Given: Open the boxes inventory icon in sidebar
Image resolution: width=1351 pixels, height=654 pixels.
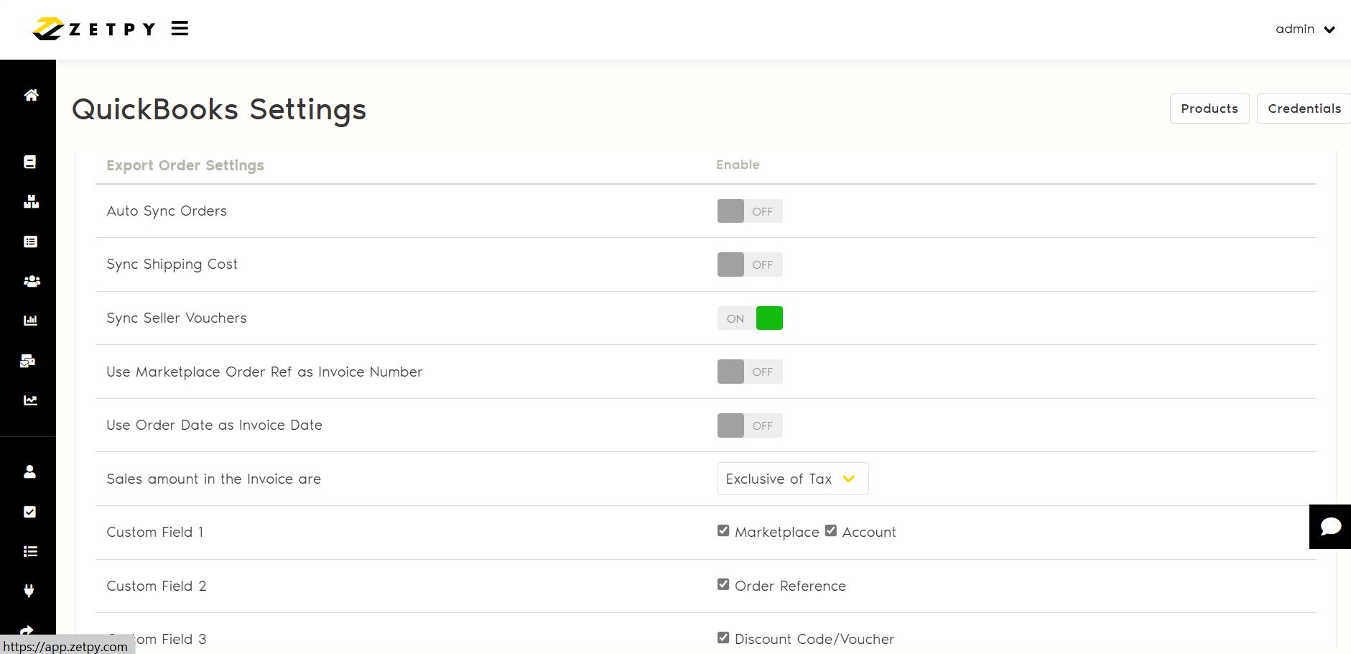Looking at the screenshot, I should click(x=31, y=202).
